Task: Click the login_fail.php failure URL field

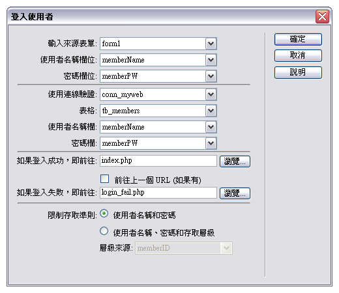Action: point(158,193)
